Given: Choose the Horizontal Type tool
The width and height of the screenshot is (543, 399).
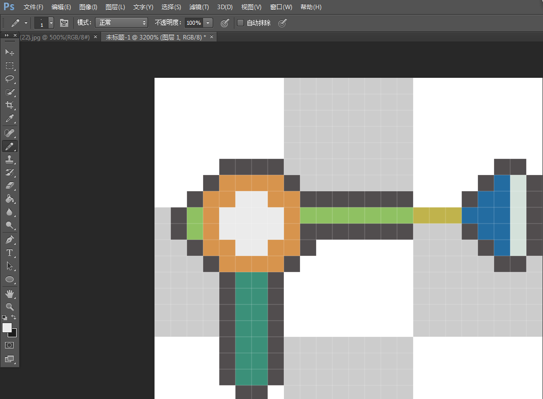Looking at the screenshot, I should pyautogui.click(x=10, y=253).
